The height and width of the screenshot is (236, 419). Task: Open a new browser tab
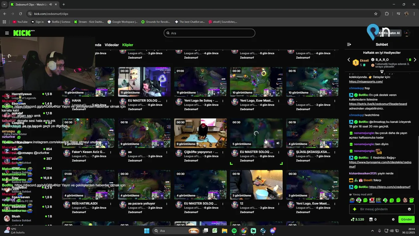coord(64,4)
